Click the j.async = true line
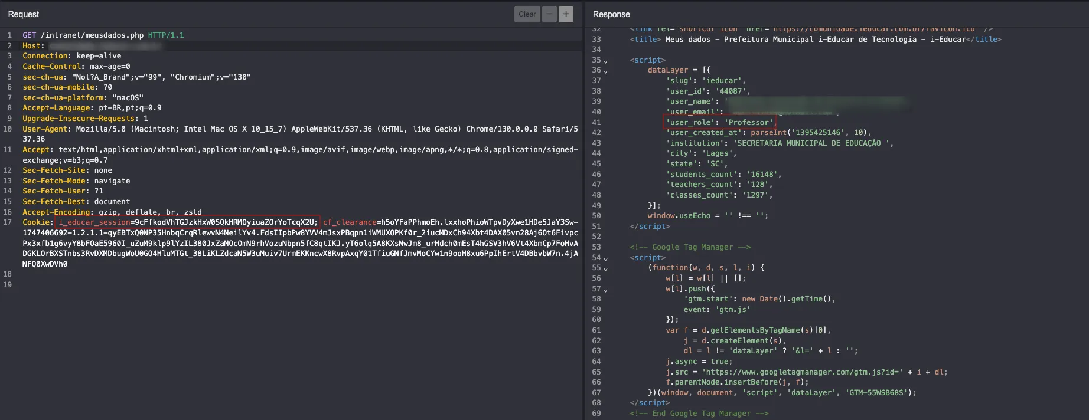 pos(699,362)
